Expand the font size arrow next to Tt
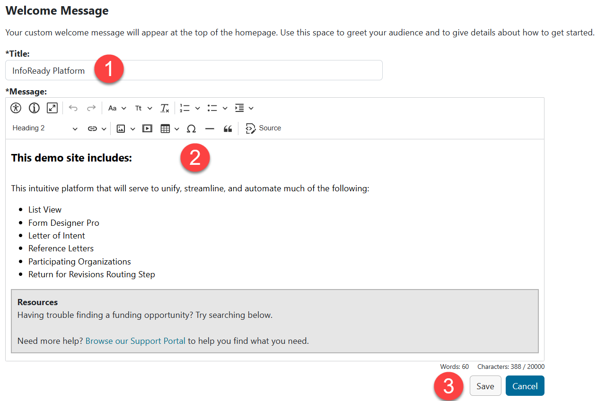 pyautogui.click(x=150, y=108)
